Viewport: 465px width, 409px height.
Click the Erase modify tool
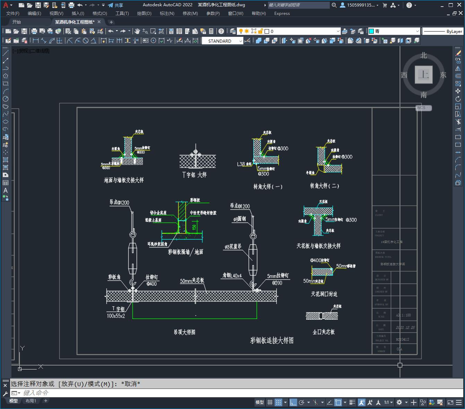coord(458,53)
